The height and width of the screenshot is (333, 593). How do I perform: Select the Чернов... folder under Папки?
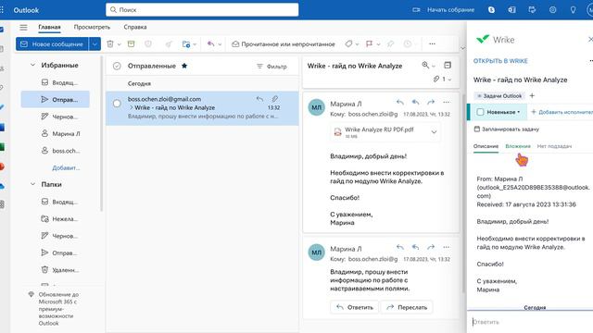(60, 236)
